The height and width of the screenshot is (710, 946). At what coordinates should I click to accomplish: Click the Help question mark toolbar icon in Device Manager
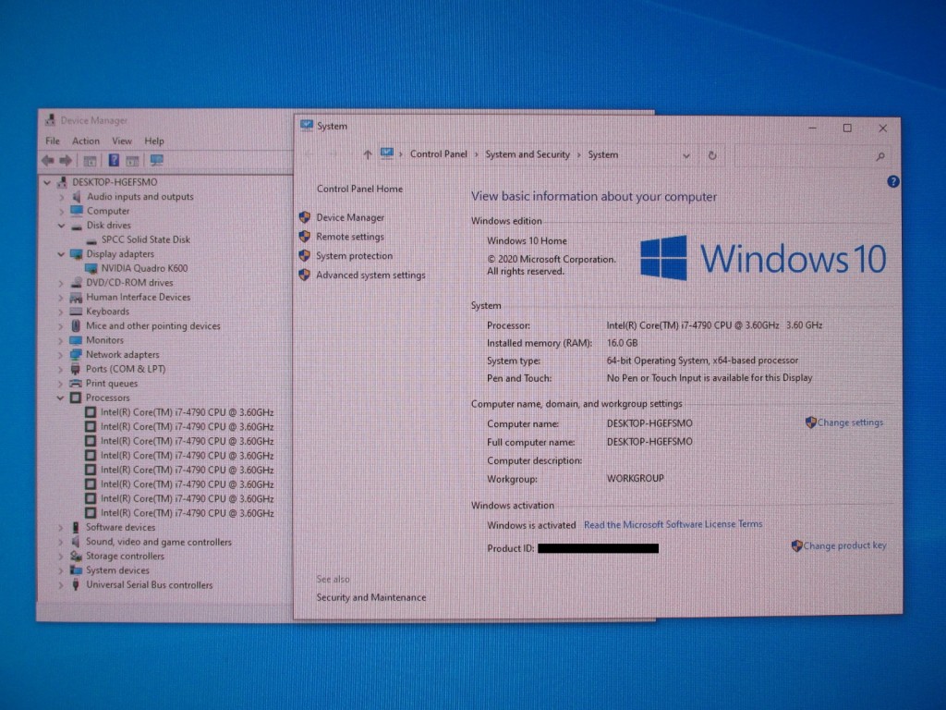click(x=114, y=160)
